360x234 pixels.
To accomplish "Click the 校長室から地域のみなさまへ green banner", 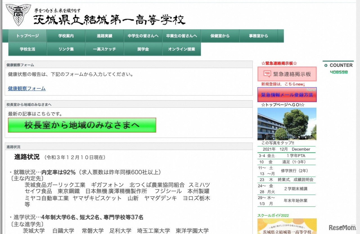I will [81, 125].
